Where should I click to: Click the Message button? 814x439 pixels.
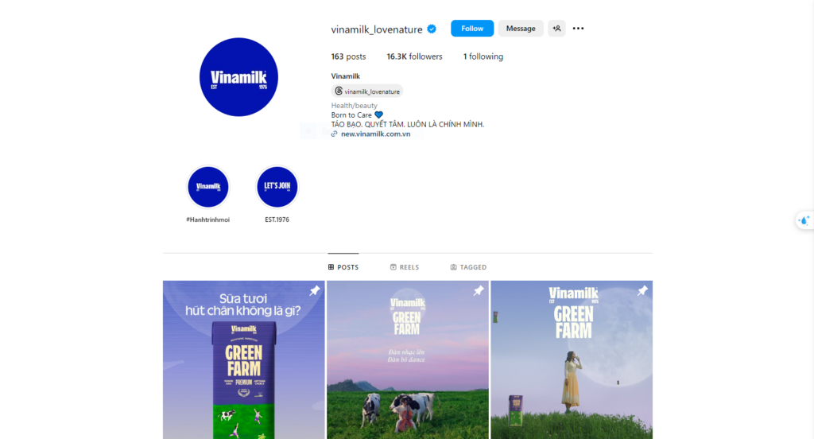[x=521, y=29]
